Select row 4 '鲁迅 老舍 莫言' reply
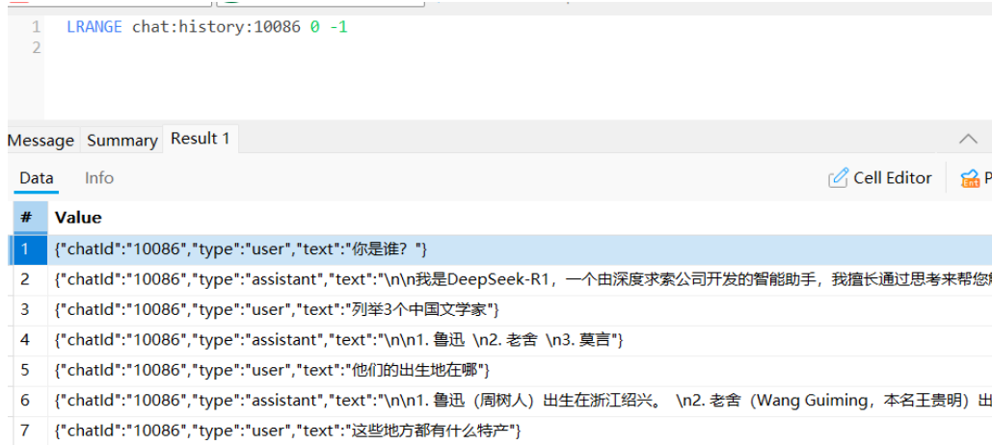 [x=520, y=340]
